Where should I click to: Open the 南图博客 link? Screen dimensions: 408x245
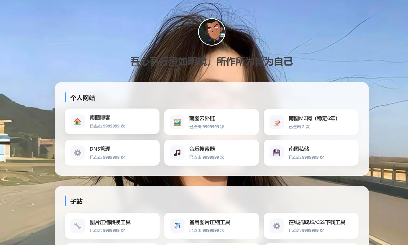(112, 121)
